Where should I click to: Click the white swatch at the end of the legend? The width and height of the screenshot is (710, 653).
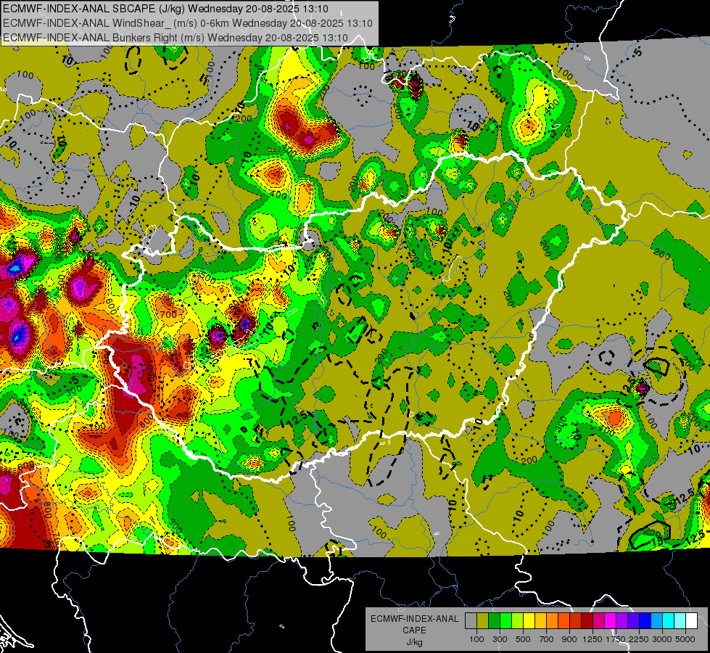point(691,620)
